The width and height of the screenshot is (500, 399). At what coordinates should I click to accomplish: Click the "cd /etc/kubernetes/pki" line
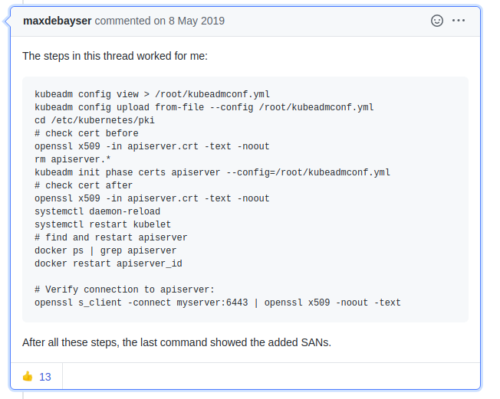coord(94,120)
